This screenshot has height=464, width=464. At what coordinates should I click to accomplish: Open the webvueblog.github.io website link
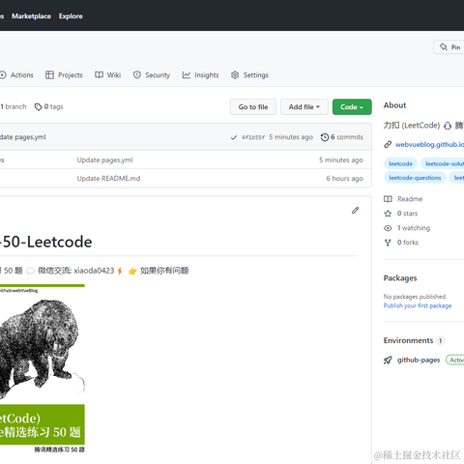(x=429, y=145)
